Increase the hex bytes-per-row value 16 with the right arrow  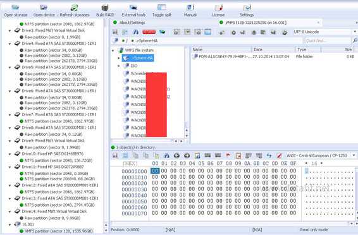pyautogui.click(x=322, y=163)
